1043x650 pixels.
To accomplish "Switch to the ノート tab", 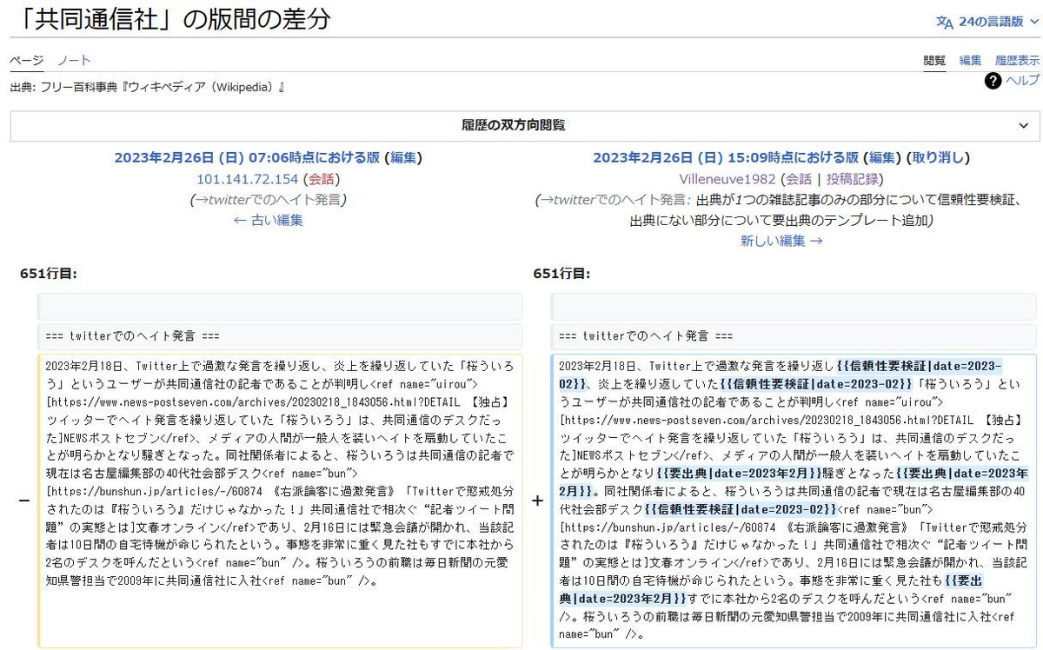I will coord(74,60).
